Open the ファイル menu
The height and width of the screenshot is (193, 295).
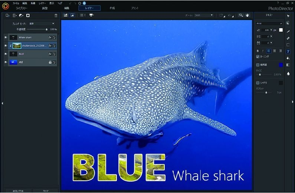click(x=16, y=3)
